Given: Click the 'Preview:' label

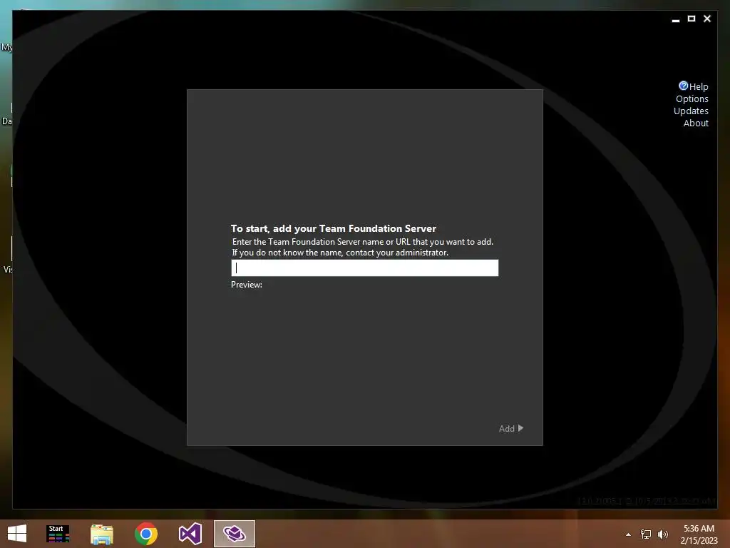Looking at the screenshot, I should 246,284.
